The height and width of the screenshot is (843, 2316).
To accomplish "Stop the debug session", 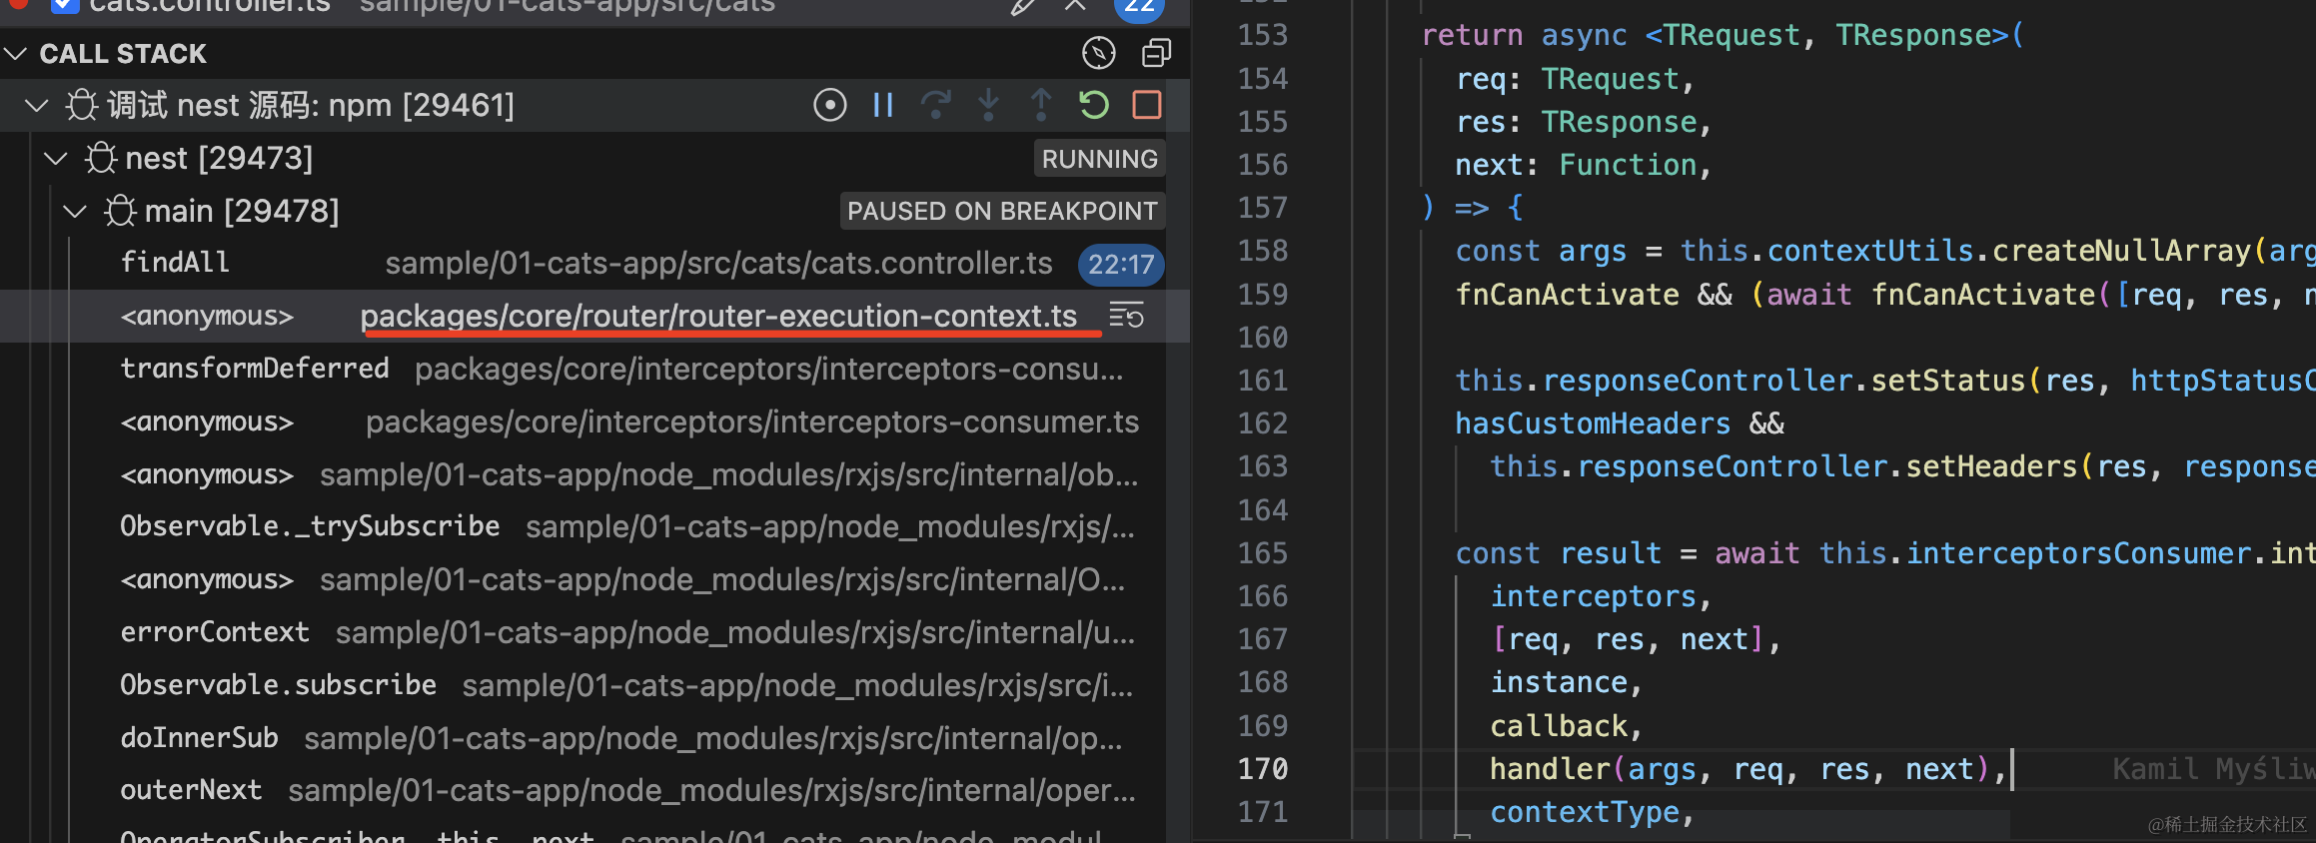I will pyautogui.click(x=1147, y=105).
